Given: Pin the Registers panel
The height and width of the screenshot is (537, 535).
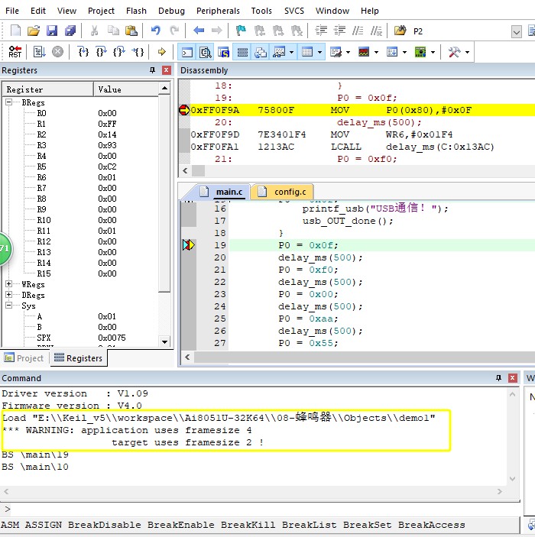Looking at the screenshot, I should click(153, 70).
